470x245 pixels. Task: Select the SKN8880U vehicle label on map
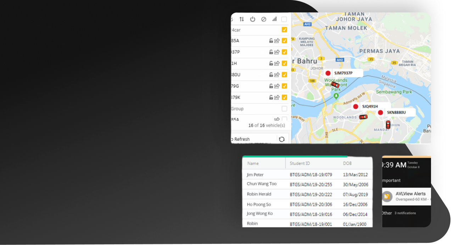pyautogui.click(x=396, y=112)
